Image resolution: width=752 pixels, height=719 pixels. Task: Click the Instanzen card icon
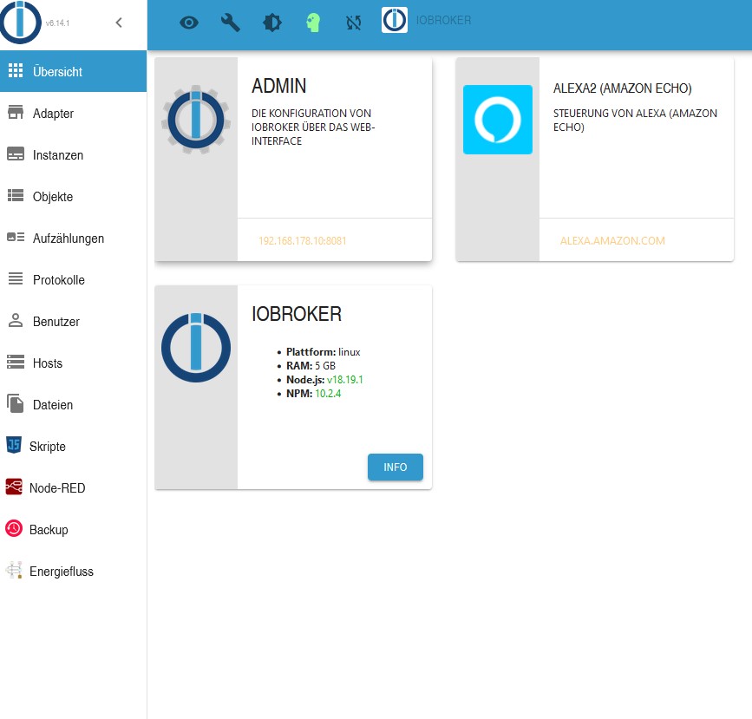[16, 154]
